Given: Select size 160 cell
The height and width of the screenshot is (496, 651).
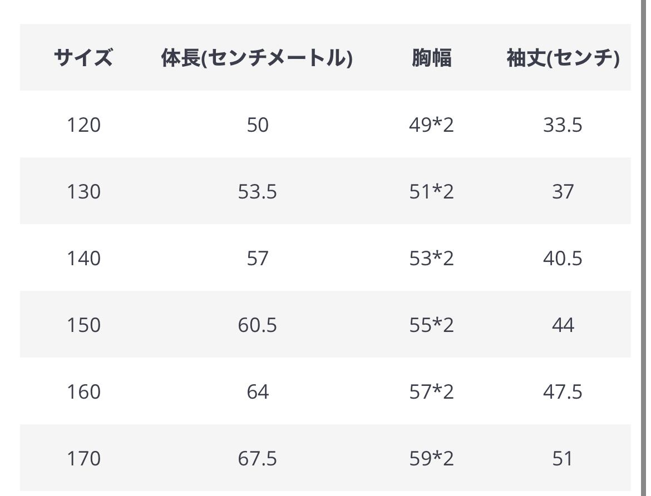Looking at the screenshot, I should (x=83, y=391).
